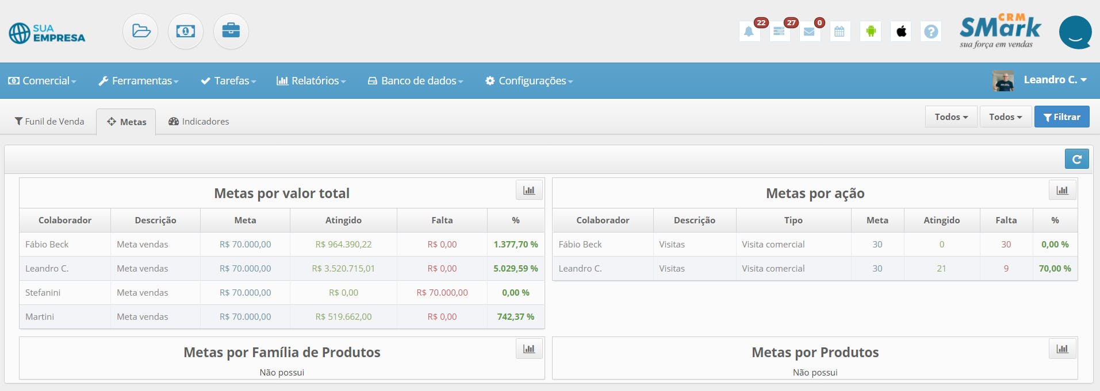The image size is (1100, 391).
Task: Open the help question mark icon
Action: click(931, 32)
